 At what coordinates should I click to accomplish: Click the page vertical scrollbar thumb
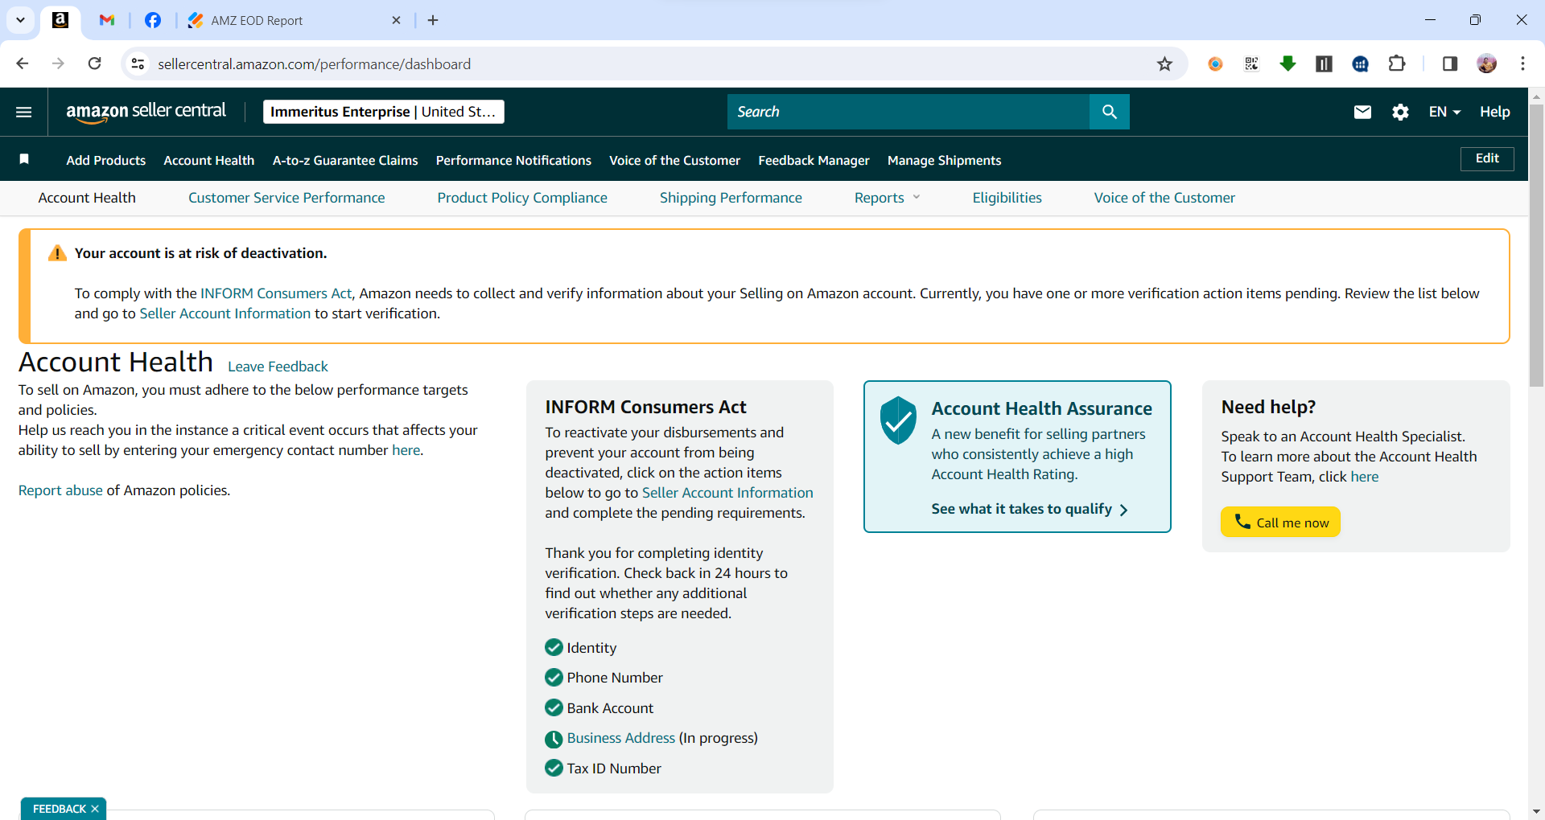coord(1536,245)
